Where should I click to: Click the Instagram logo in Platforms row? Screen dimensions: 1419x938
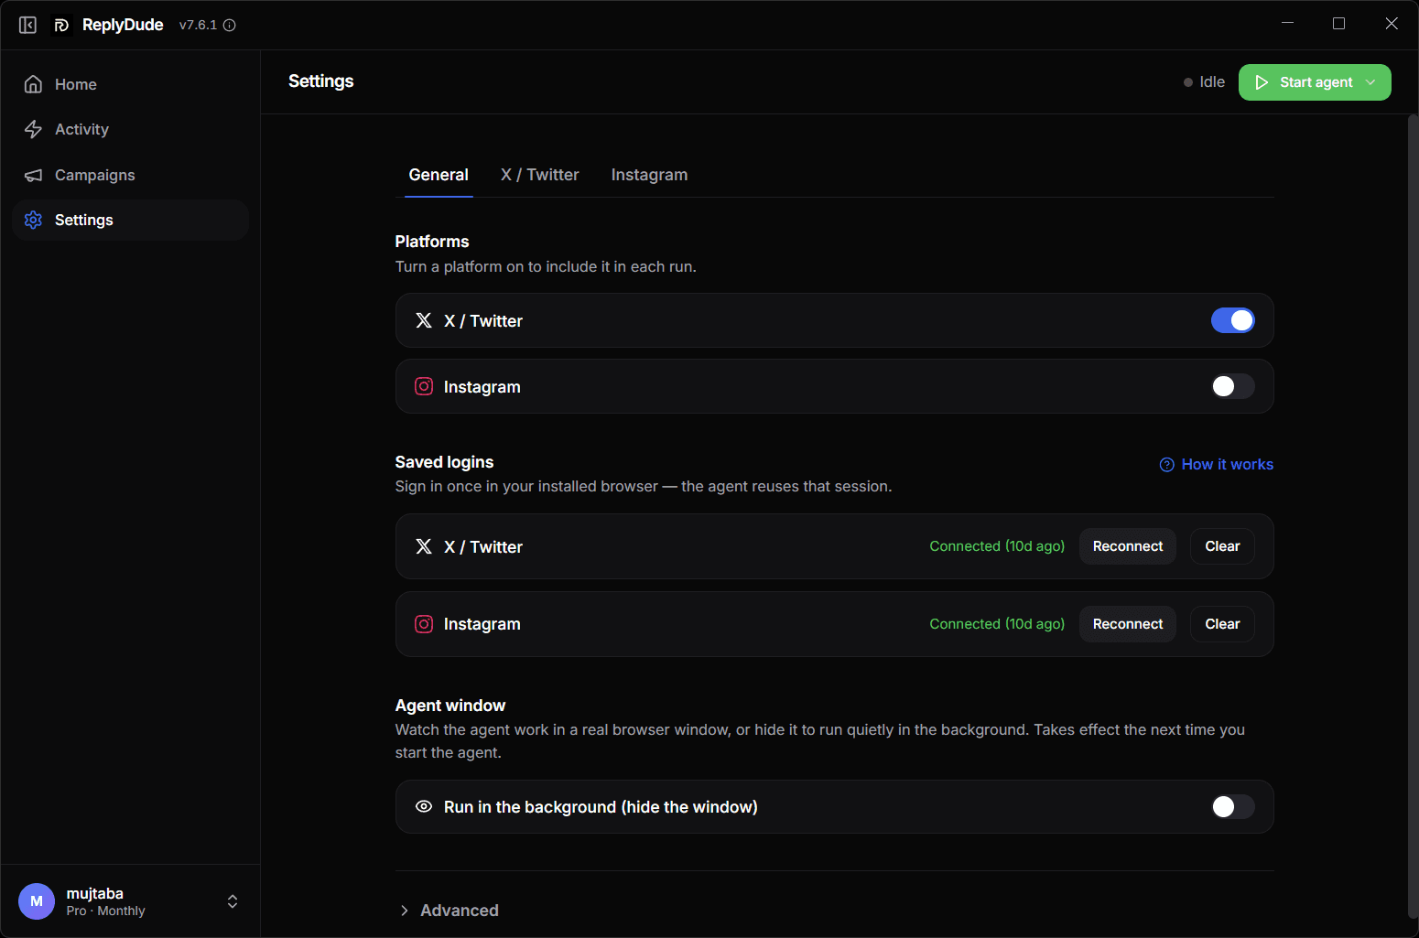[424, 386]
